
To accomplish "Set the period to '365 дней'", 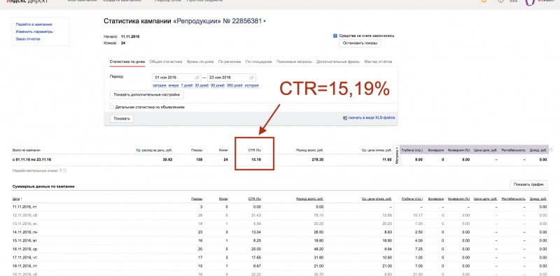I will coord(234,85).
